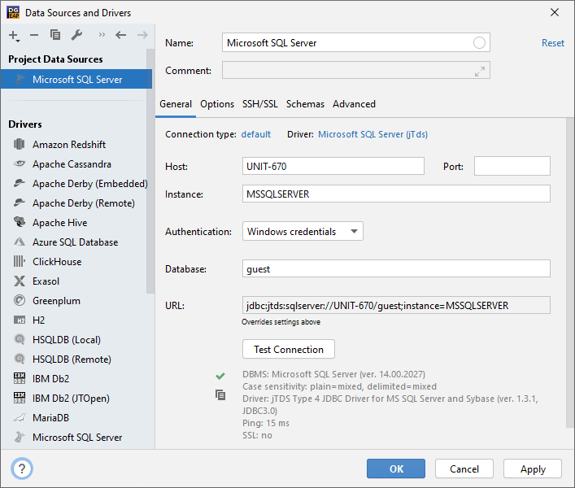Select Exasol driver icon

19,281
